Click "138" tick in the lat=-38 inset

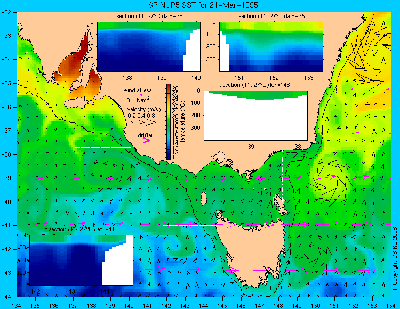pyautogui.click(x=127, y=78)
